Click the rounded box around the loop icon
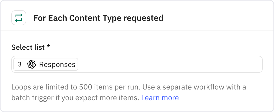The height and width of the screenshot is (112, 274). click(19, 18)
